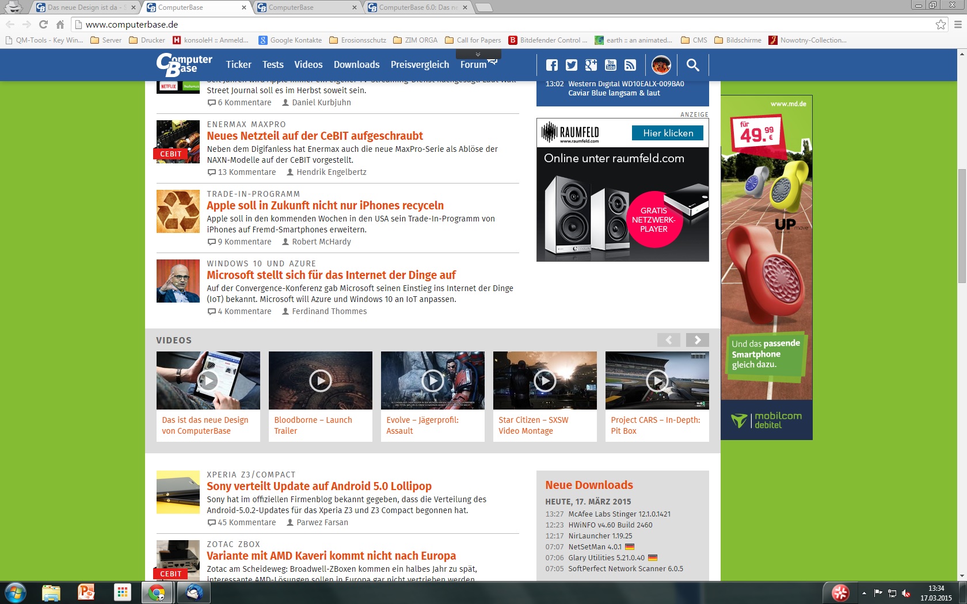Click the mobilcom debitel skyscraper ad

(766, 267)
